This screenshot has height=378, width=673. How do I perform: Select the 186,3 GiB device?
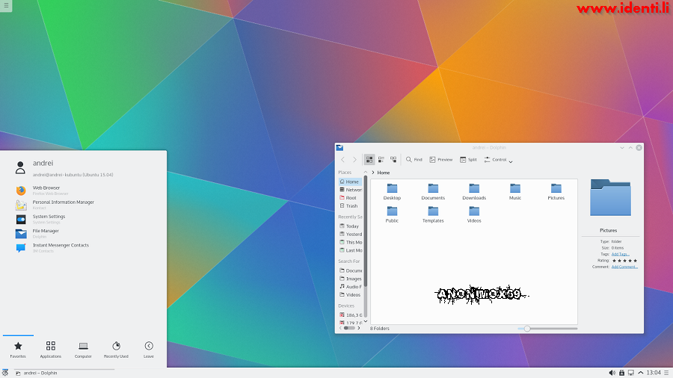[x=350, y=315]
